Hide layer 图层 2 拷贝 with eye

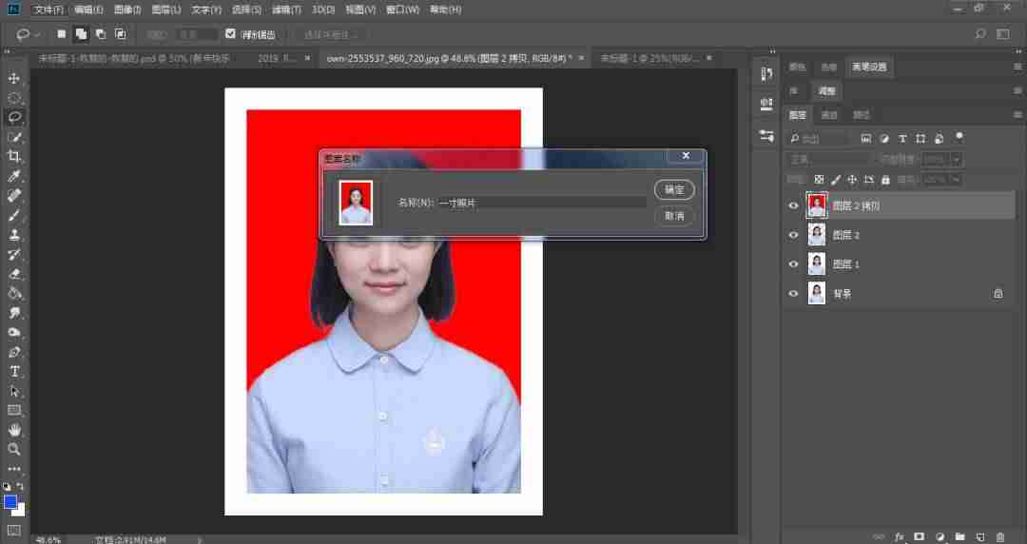pyautogui.click(x=793, y=205)
